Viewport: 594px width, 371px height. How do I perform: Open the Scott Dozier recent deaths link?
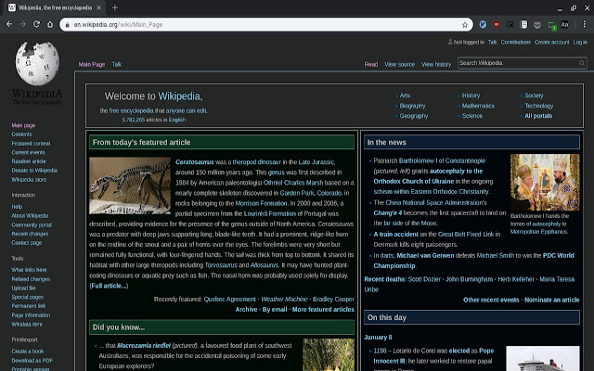424,279
